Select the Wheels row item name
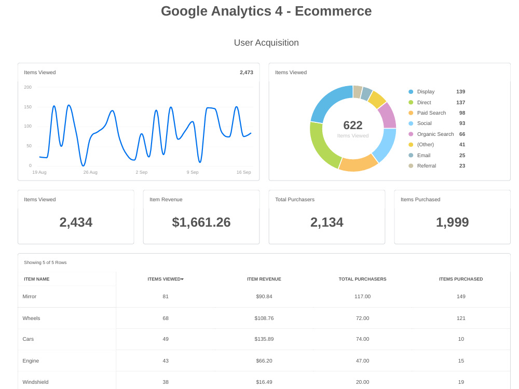The image size is (519, 389). tap(31, 318)
